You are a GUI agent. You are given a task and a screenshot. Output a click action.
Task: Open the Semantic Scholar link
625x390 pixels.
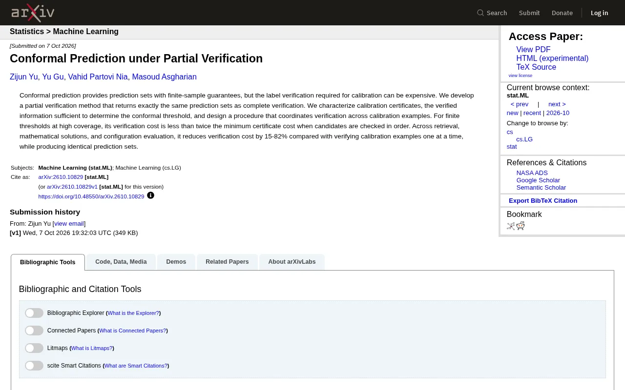[541, 188]
